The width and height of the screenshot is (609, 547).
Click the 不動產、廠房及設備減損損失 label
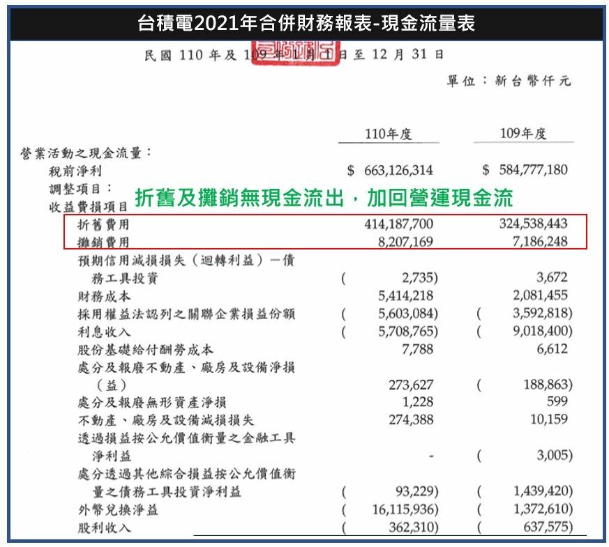click(166, 420)
